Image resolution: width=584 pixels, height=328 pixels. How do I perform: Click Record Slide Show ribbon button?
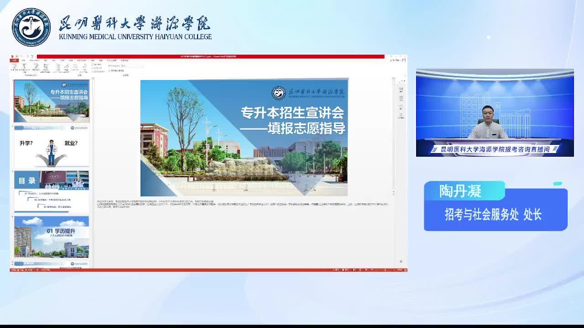point(84,67)
